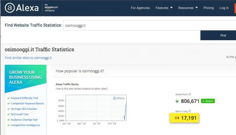
Task: Click the 17,191 Italy rank value
Action: pos(189,118)
